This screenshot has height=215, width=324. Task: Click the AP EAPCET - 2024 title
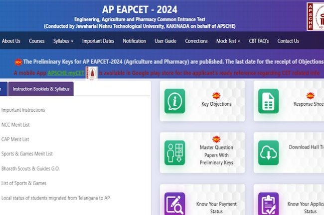pyautogui.click(x=140, y=9)
